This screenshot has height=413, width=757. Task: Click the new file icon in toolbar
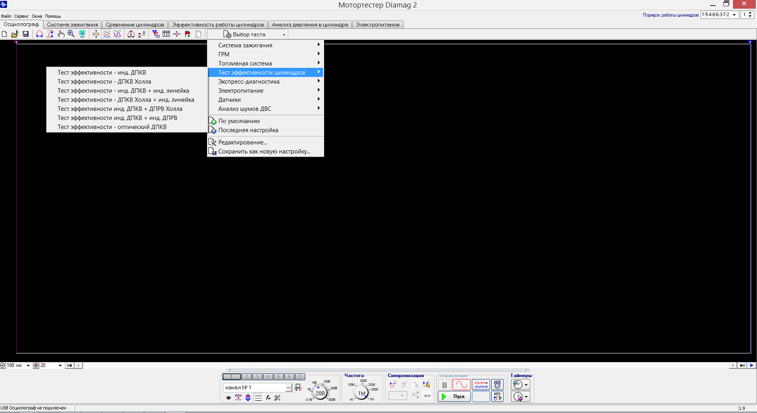[4, 34]
